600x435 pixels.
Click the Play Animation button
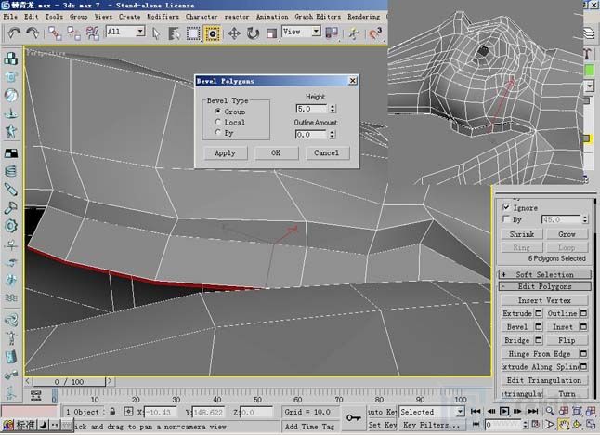pos(504,411)
